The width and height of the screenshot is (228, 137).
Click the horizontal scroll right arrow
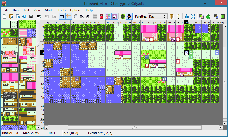221,127
